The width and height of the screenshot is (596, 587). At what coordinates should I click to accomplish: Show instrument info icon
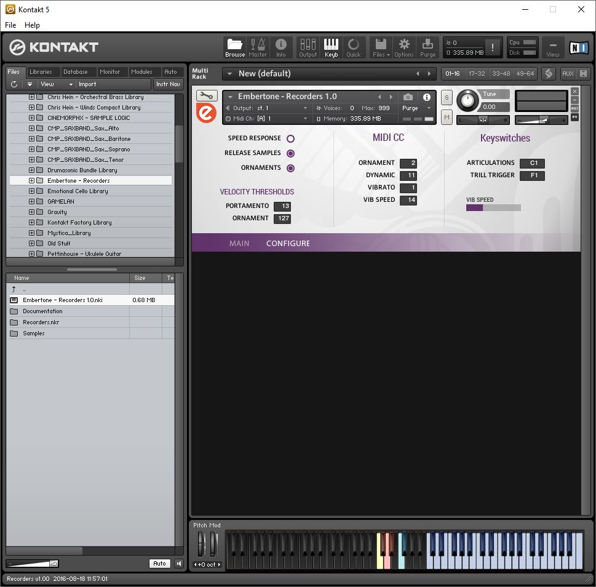(x=427, y=97)
